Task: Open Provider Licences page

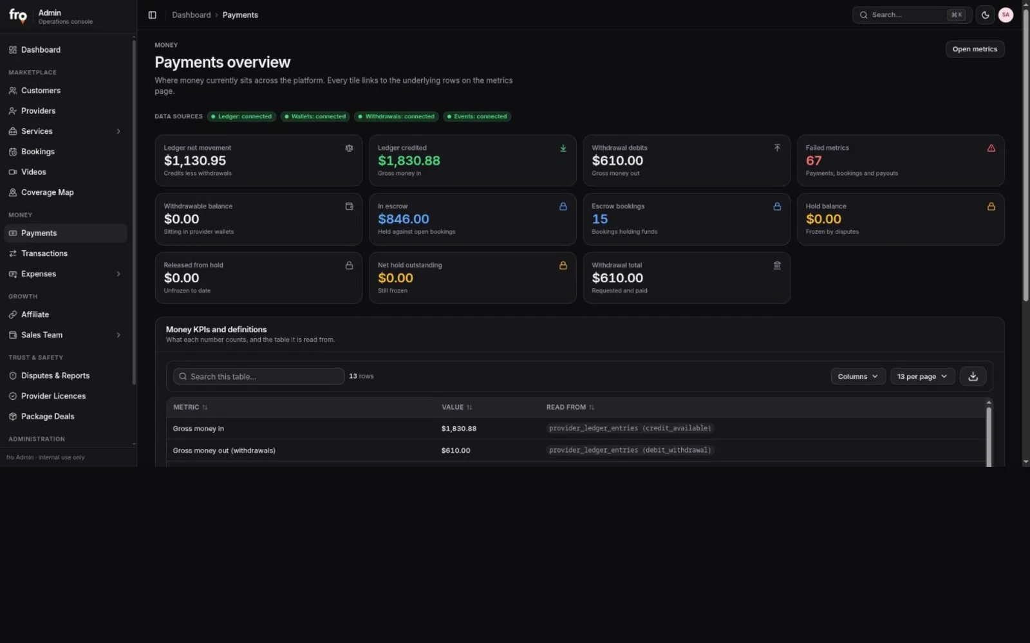Action: 66,396
